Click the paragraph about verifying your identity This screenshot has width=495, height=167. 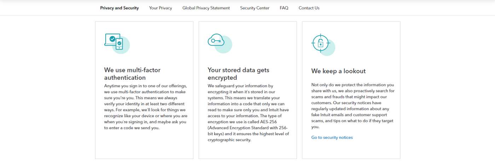tap(146, 107)
